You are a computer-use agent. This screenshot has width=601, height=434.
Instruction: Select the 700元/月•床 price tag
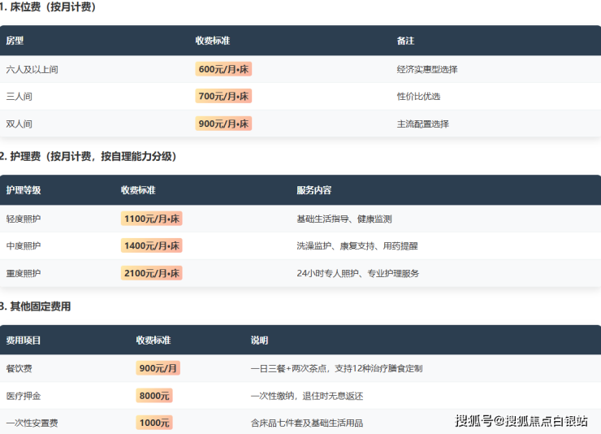223,96
